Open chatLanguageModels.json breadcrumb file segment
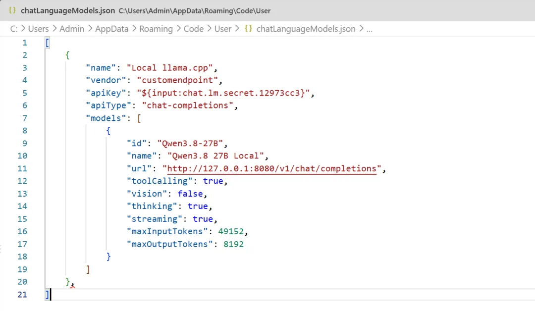Screen dimensions: 535x311 (x=306, y=29)
